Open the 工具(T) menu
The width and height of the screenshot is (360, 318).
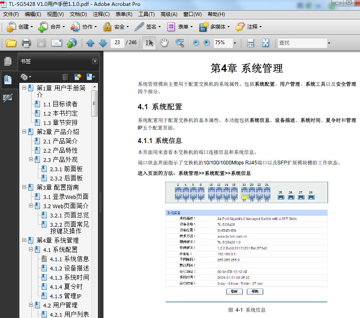point(146,14)
